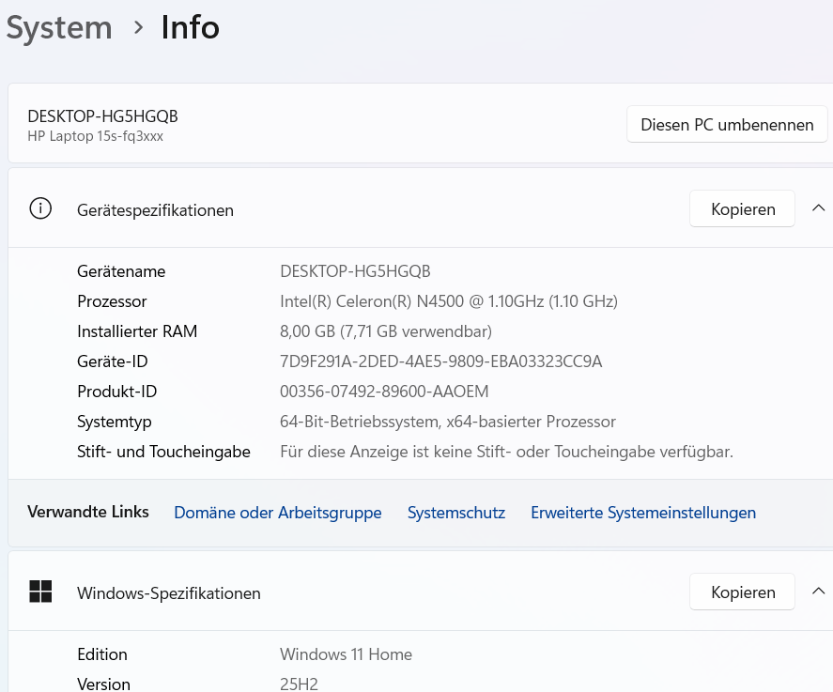
Task: Click the Verwandte Links label
Action: click(87, 512)
